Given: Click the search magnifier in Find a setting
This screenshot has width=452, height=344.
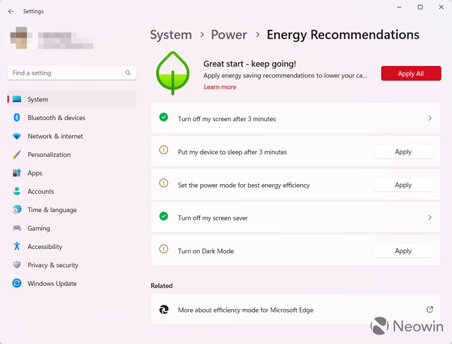Looking at the screenshot, I should (x=128, y=73).
